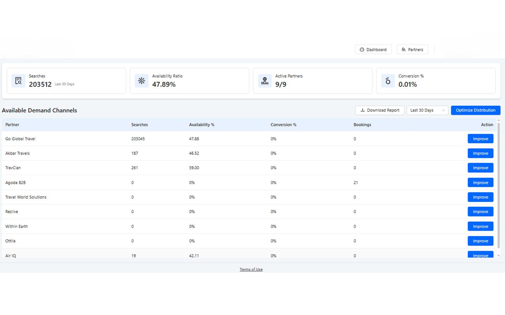This screenshot has height=315, width=505.
Task: Click Improve for Go Global Travel
Action: (480, 139)
